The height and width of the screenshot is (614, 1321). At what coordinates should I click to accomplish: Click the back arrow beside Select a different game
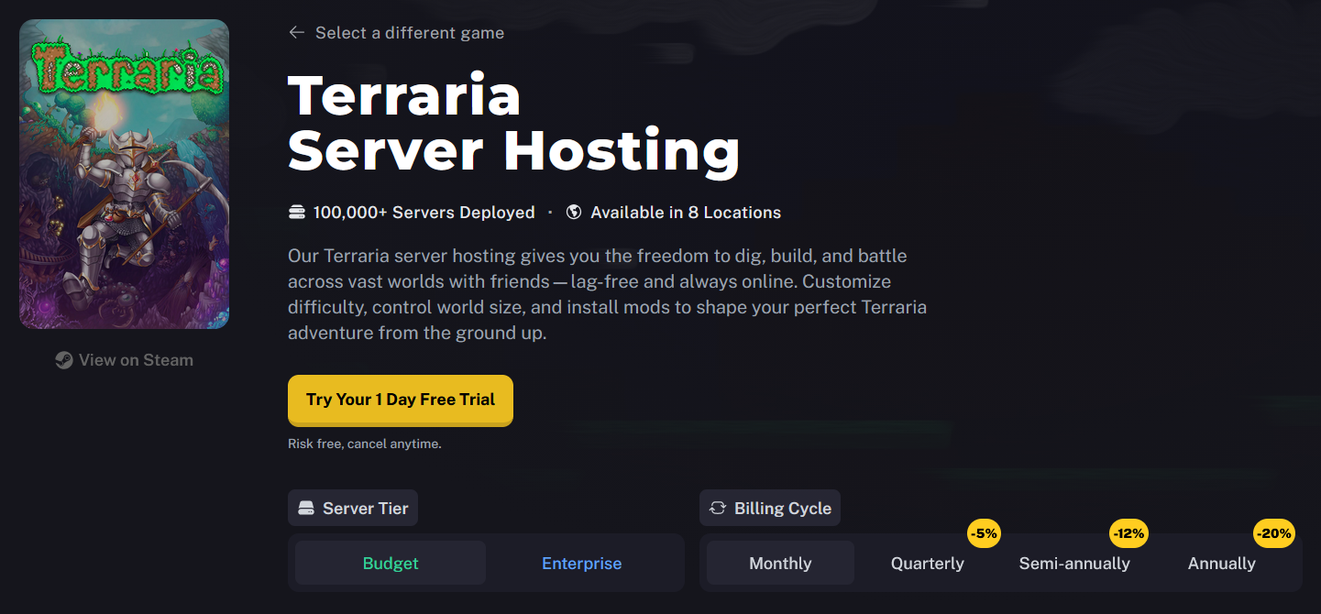(296, 33)
